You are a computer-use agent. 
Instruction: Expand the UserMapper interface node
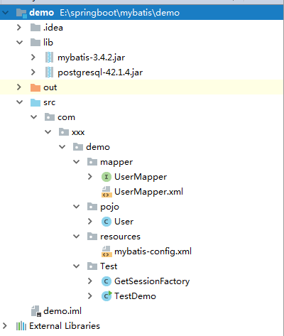pos(90,177)
